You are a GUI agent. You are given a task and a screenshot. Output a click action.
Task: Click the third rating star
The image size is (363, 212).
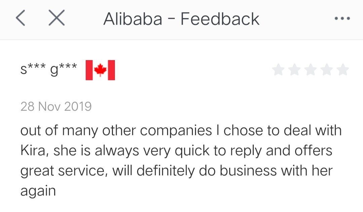(311, 70)
